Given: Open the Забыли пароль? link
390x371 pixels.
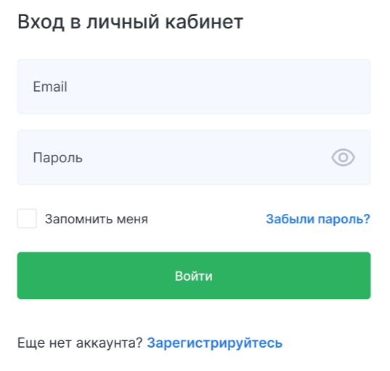Looking at the screenshot, I should pyautogui.click(x=318, y=219).
